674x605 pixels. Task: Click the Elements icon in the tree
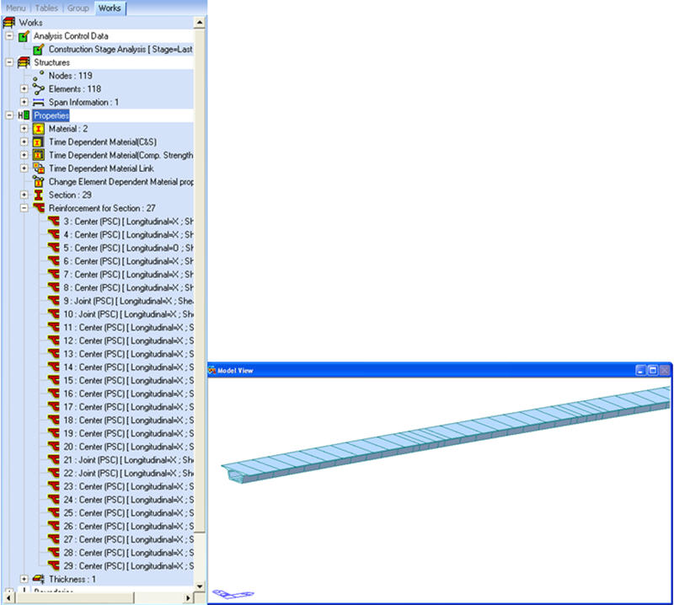click(x=38, y=88)
